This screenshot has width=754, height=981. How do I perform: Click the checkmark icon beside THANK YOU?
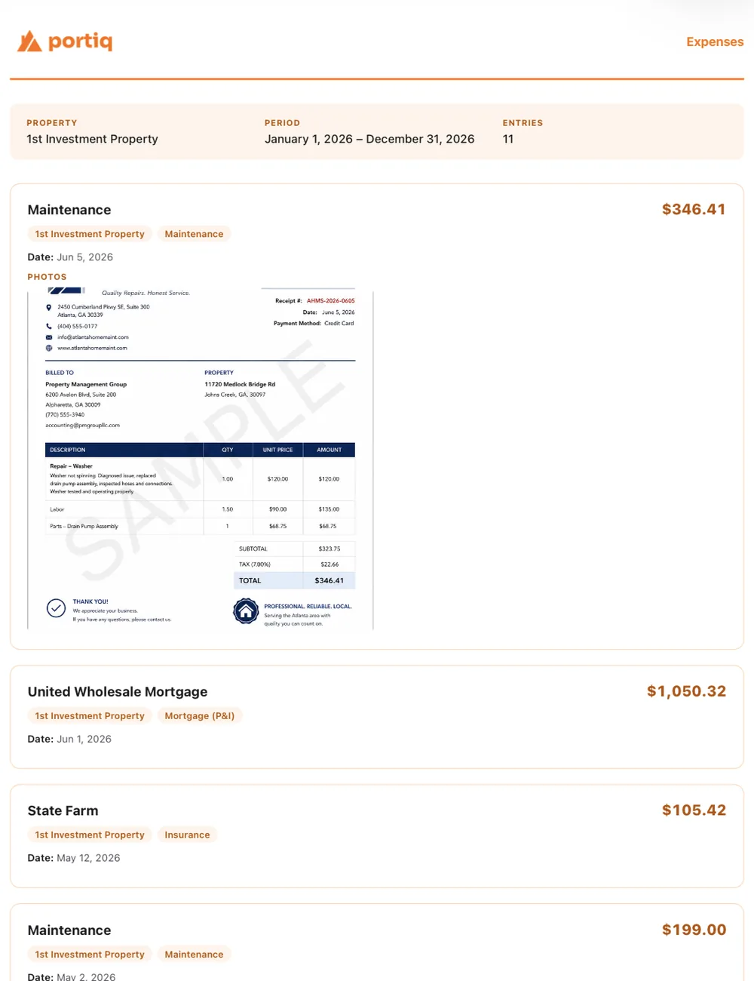(x=56, y=608)
